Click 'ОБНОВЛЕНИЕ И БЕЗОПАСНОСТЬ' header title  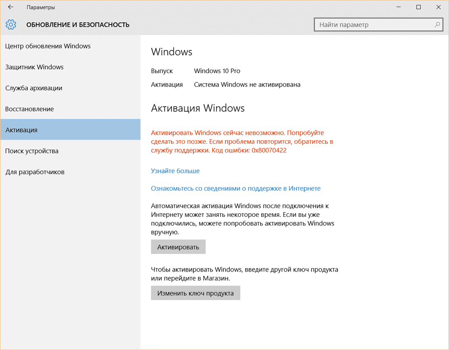[78, 25]
